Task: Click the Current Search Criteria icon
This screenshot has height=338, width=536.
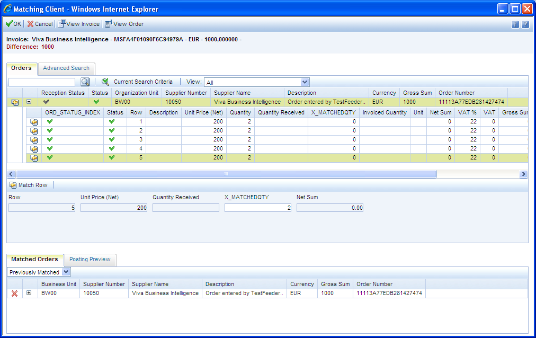Action: click(x=105, y=82)
